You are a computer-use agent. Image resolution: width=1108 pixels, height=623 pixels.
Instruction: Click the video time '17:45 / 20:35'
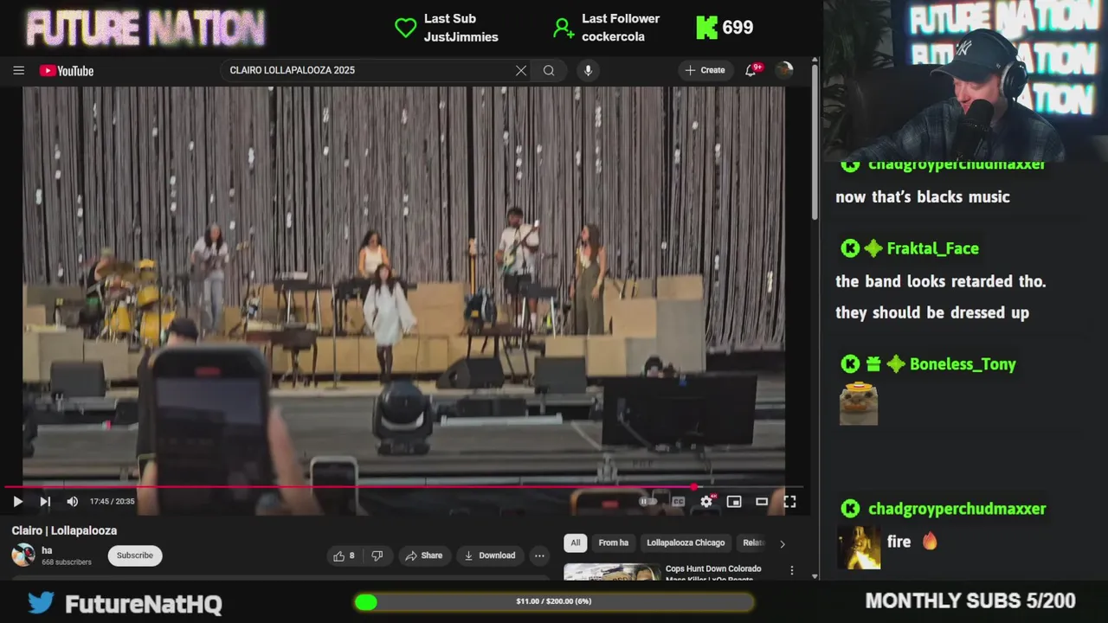point(113,501)
